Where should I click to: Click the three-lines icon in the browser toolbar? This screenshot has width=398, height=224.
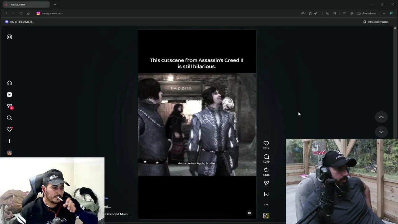click(344, 13)
